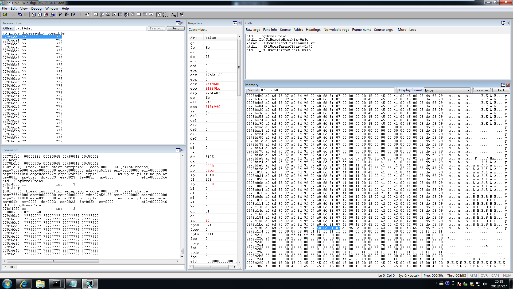Open the Display format Byte dropdown
The image size is (513, 289).
click(x=447, y=90)
